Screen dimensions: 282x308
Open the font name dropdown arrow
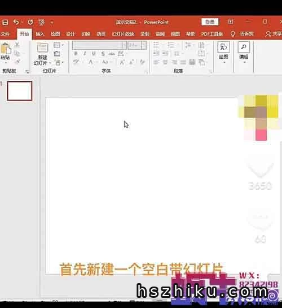click(125, 45)
